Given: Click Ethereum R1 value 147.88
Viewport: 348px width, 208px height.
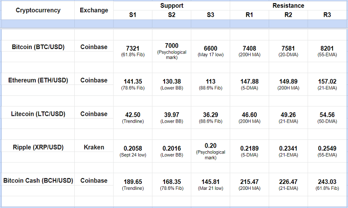Looking at the screenshot, I should coord(249,81).
